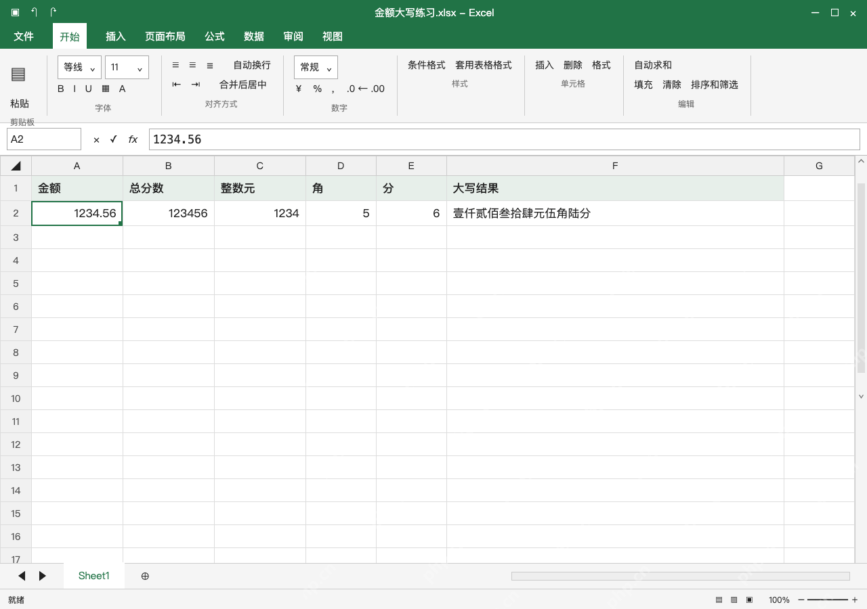Image resolution: width=867 pixels, height=609 pixels.
Task: Open the fx insert function dialog
Action: (x=133, y=139)
